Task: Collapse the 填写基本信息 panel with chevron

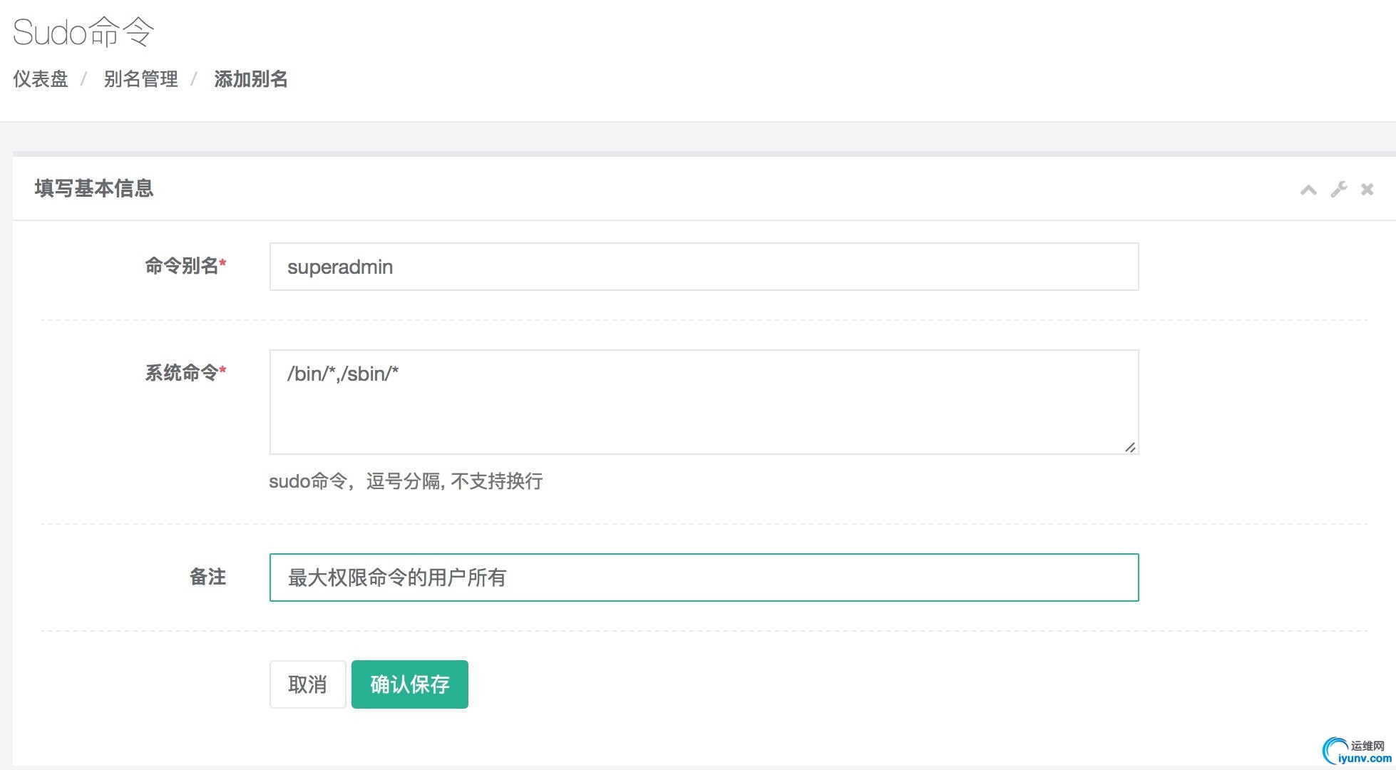Action: tap(1308, 190)
